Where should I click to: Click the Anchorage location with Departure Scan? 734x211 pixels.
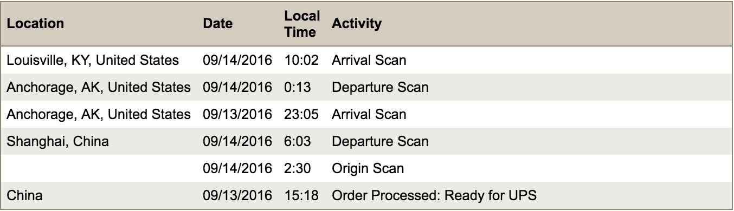click(x=98, y=87)
